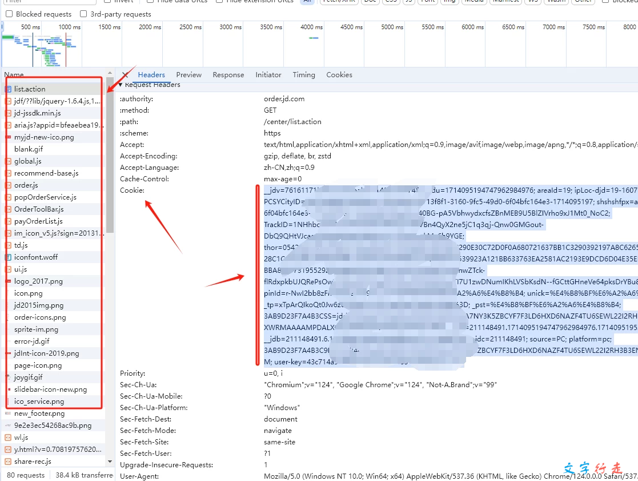Select the icon.png request
638x481 pixels.
(28, 293)
